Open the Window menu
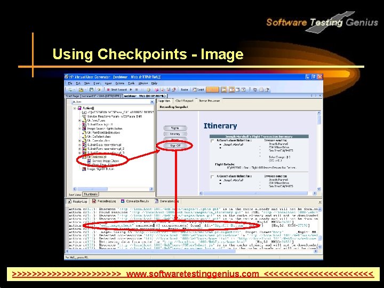 pos(143,84)
